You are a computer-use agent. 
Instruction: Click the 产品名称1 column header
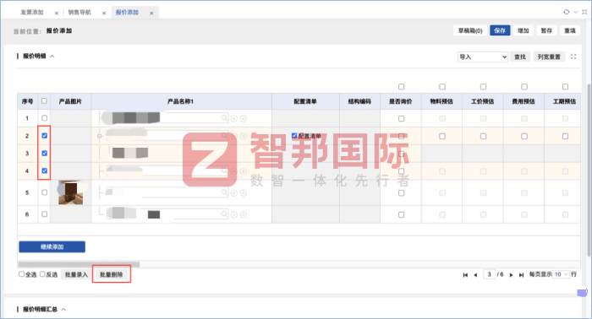point(181,101)
